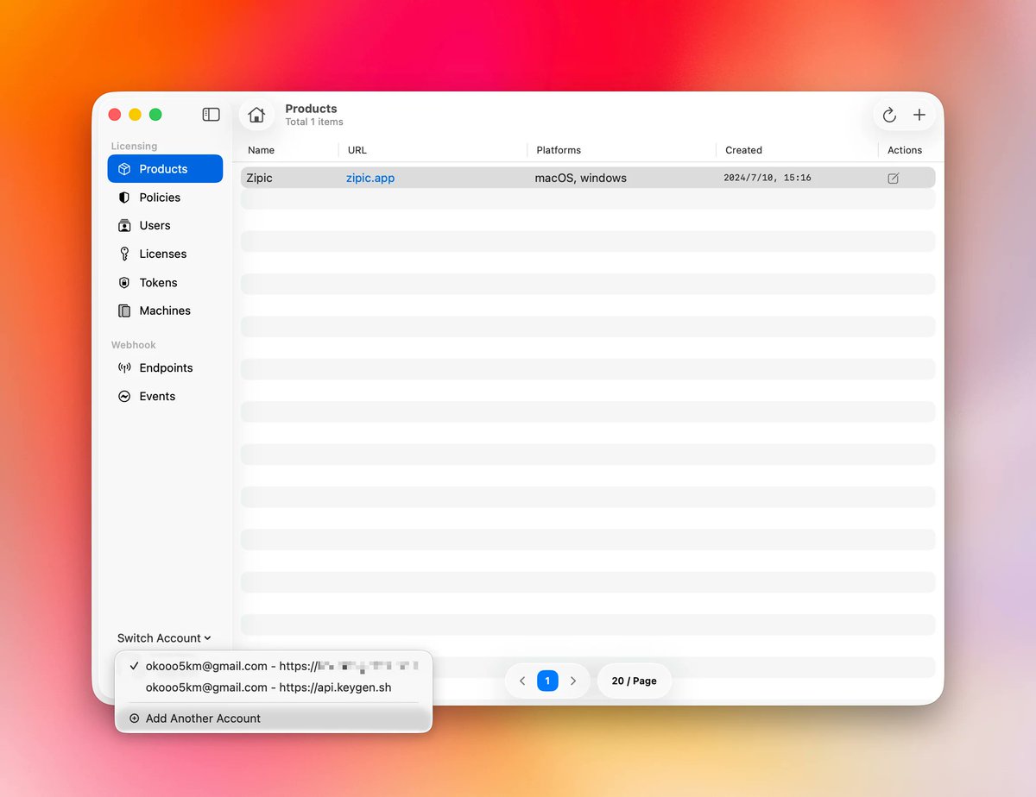
Task: Select page 1 button in pagination
Action: pyautogui.click(x=547, y=681)
